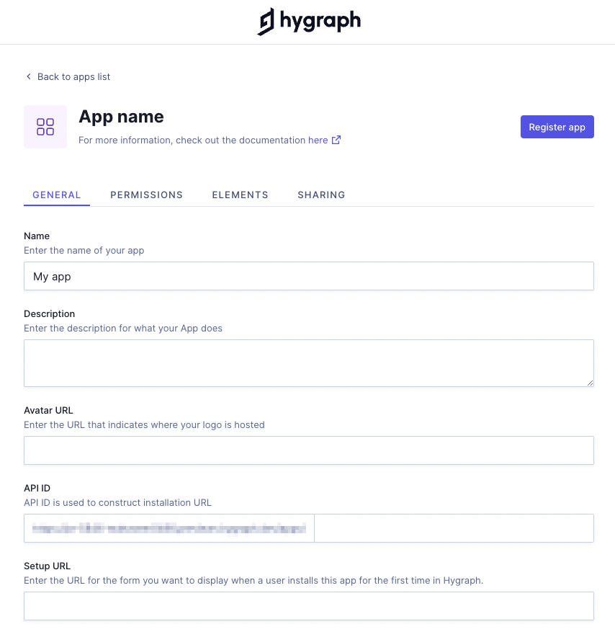
Task: Click inside the Description text area
Action: pos(308,362)
